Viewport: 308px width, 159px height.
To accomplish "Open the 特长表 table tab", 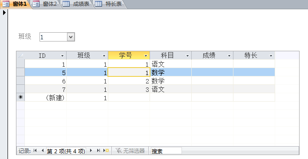I will tap(109, 4).
